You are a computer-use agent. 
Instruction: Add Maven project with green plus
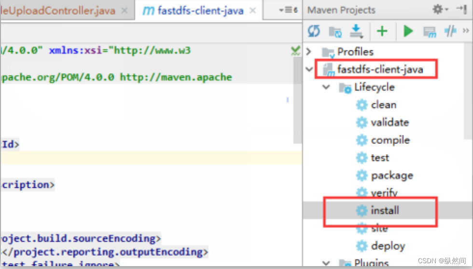click(x=382, y=31)
